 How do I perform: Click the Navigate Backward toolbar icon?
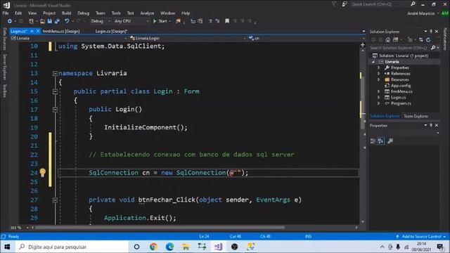coord(10,21)
